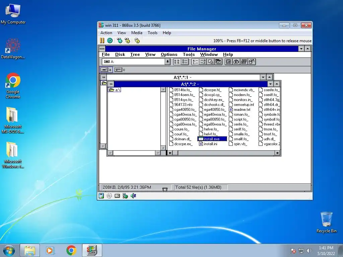
Task: Select the My Computer desktop icon
Action: [13, 13]
